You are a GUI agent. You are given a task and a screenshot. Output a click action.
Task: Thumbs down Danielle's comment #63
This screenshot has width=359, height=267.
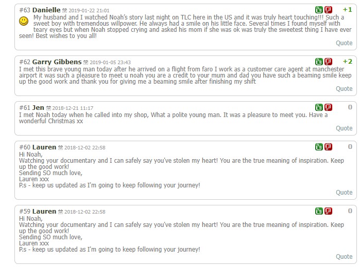(x=328, y=10)
